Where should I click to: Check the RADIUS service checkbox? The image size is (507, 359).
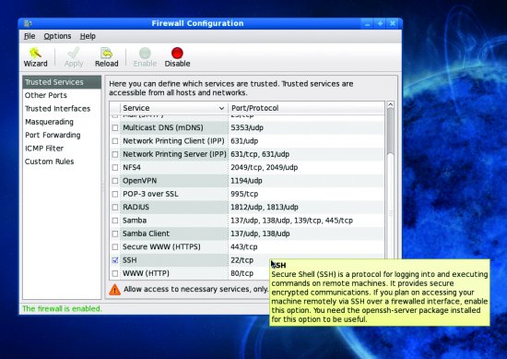pos(115,207)
